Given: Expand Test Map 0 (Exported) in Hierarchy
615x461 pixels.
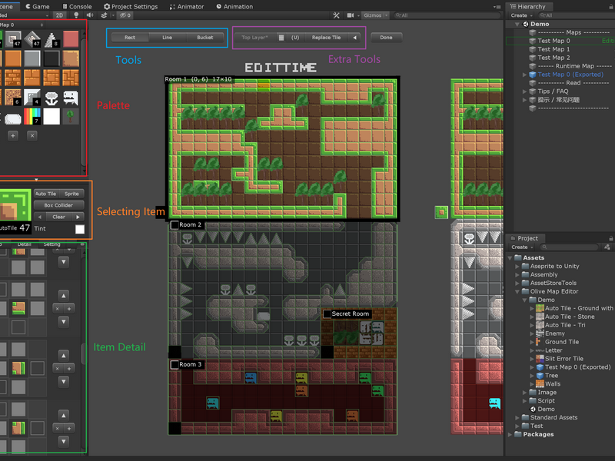Looking at the screenshot, I should [x=524, y=75].
